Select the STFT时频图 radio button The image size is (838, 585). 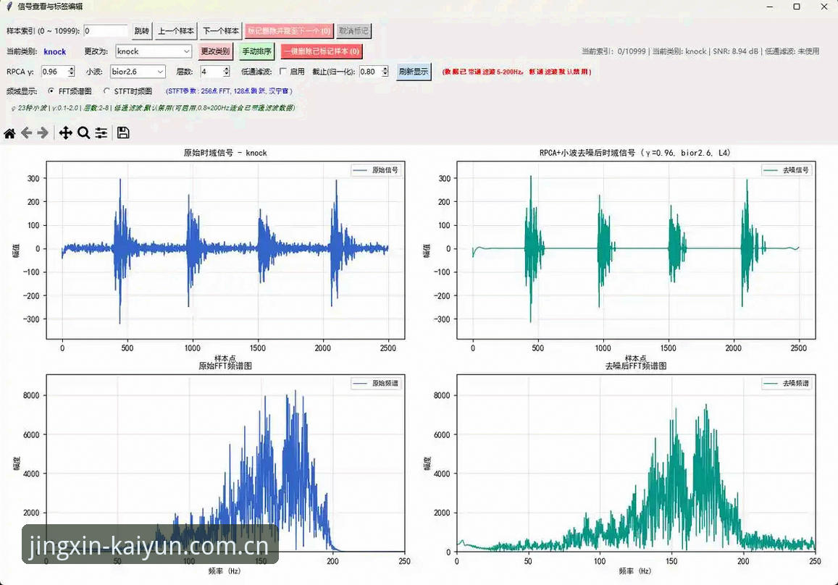tap(106, 91)
